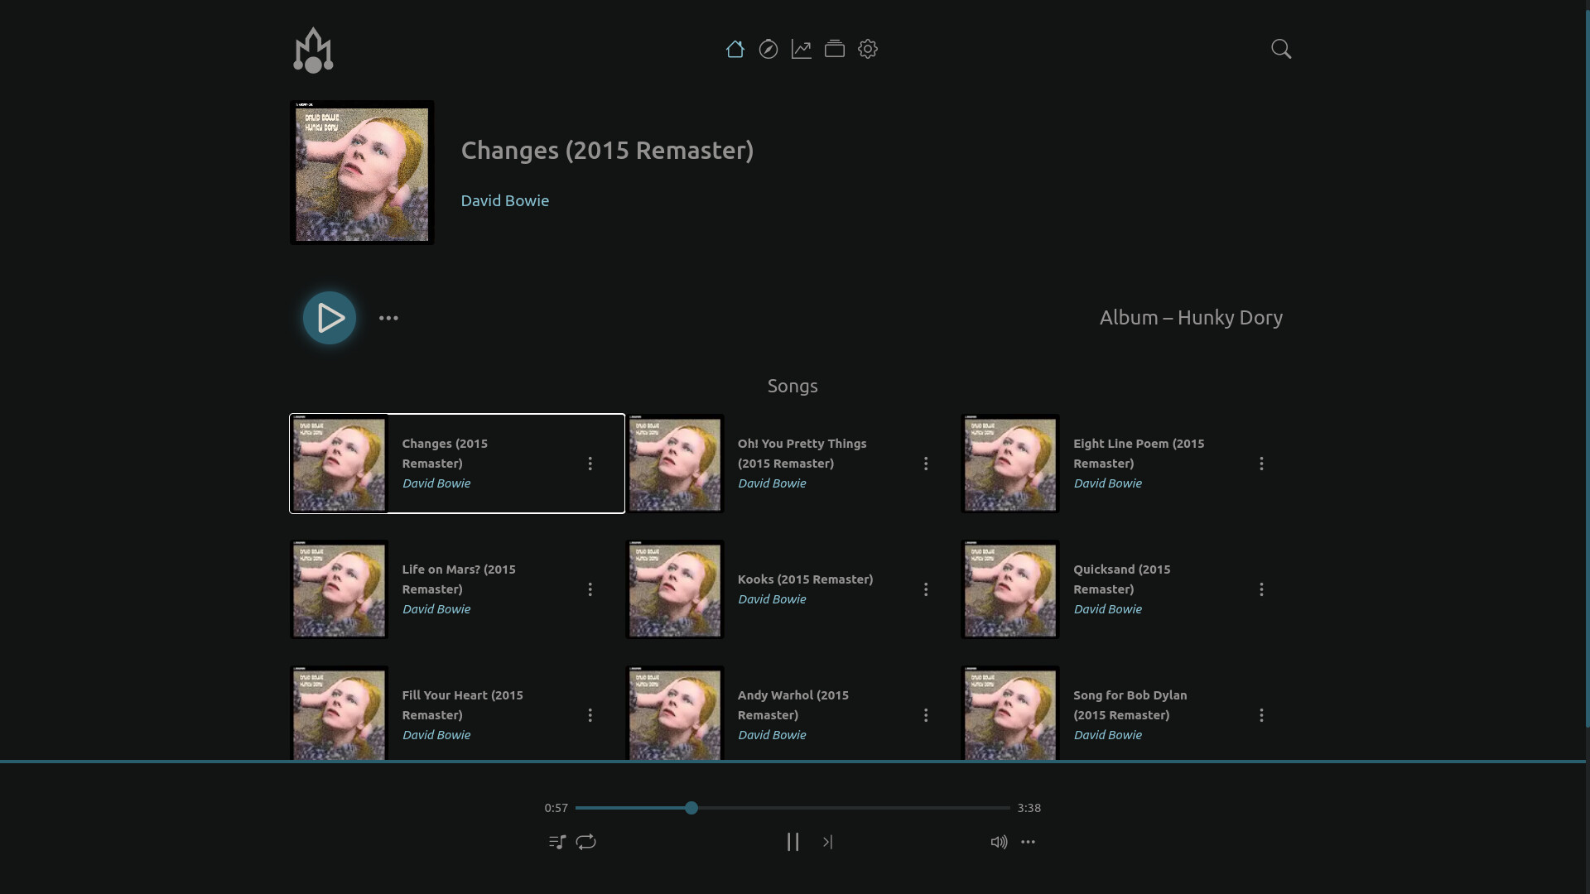Select Life on Mars? song thumbnail
1590x894 pixels.
pos(339,589)
